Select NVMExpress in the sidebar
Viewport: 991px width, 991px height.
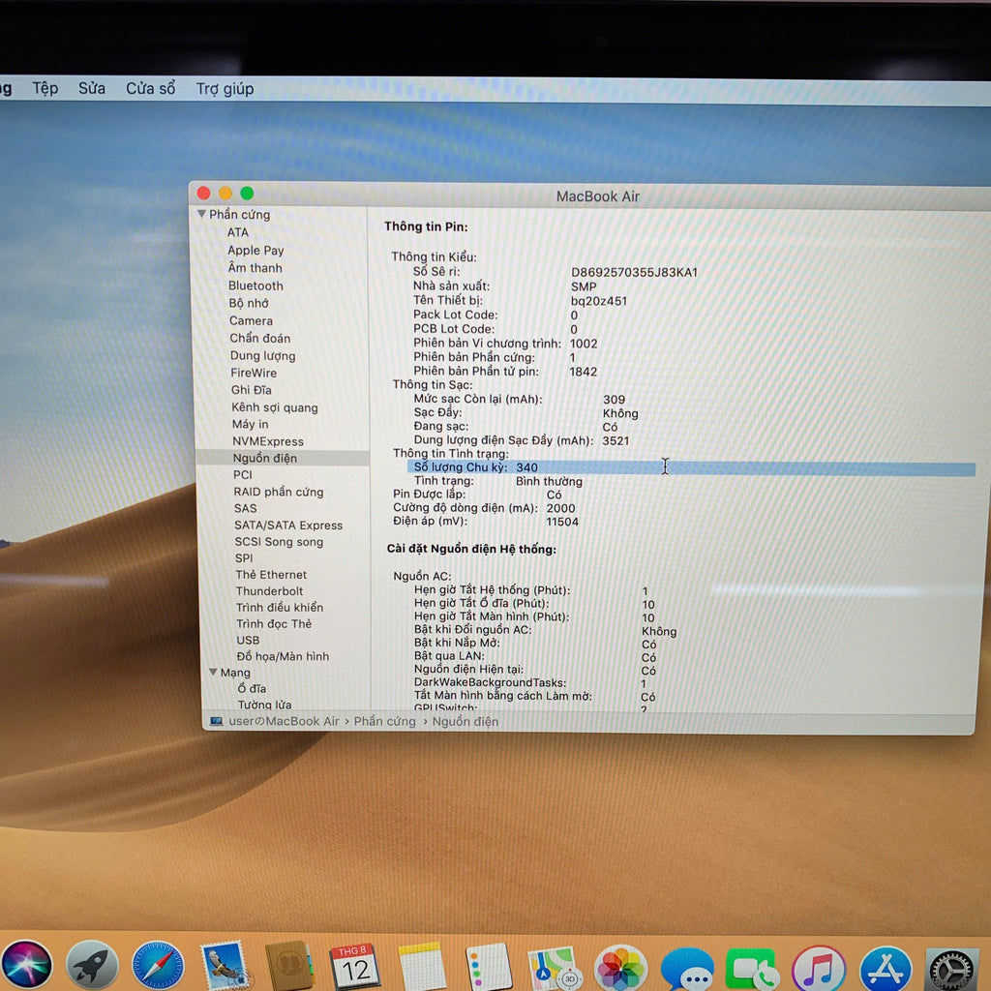point(267,441)
